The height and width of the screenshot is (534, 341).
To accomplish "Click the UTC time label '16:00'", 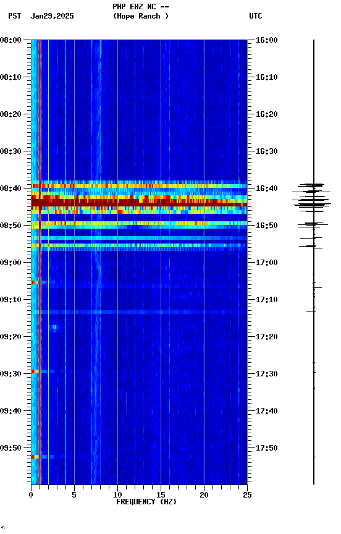I will pos(266,40).
